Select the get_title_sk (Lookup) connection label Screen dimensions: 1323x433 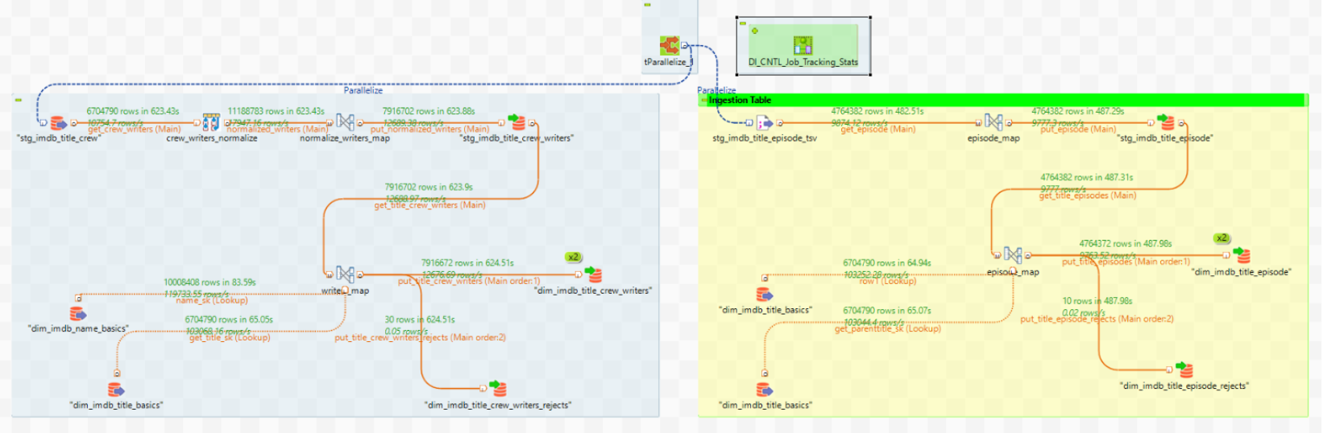[x=230, y=338]
